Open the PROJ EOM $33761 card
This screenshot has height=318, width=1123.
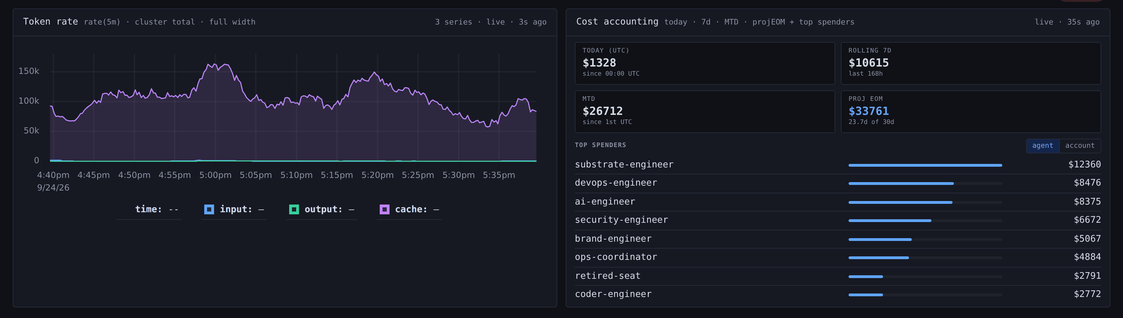[970, 111]
